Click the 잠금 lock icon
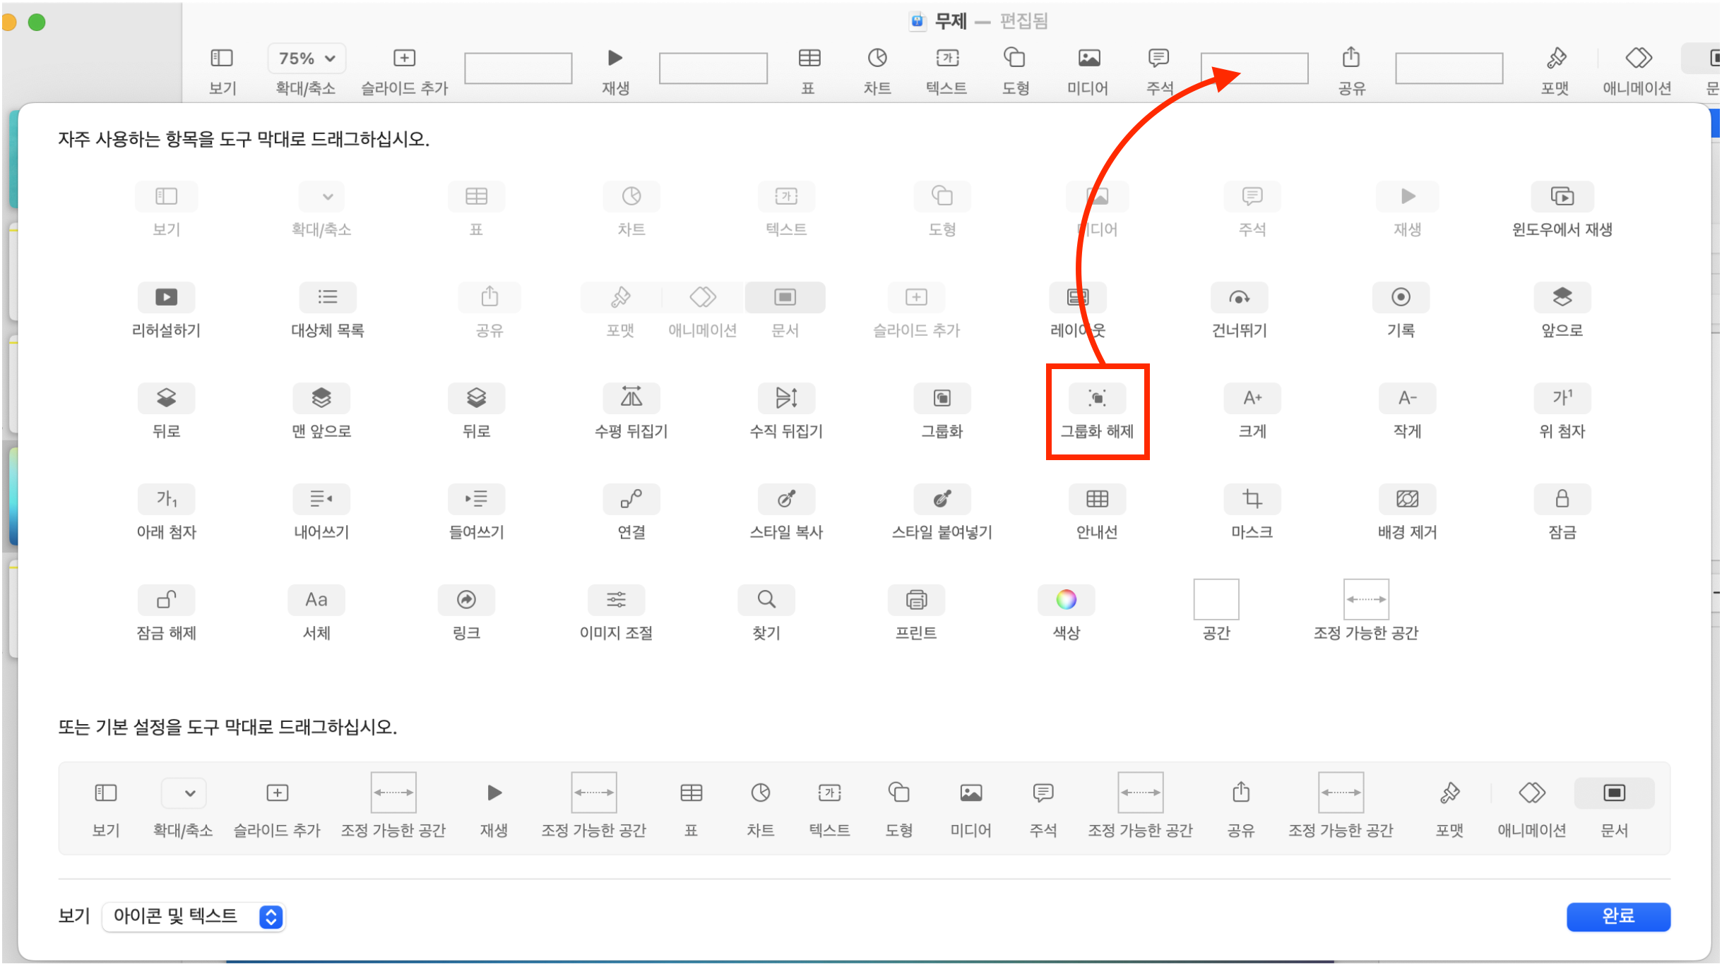Screen dimensions: 1722x964 (1562, 500)
